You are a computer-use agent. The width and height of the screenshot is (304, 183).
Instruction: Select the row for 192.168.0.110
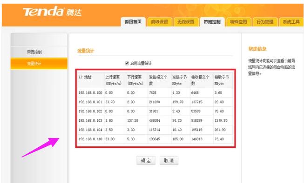(155, 139)
